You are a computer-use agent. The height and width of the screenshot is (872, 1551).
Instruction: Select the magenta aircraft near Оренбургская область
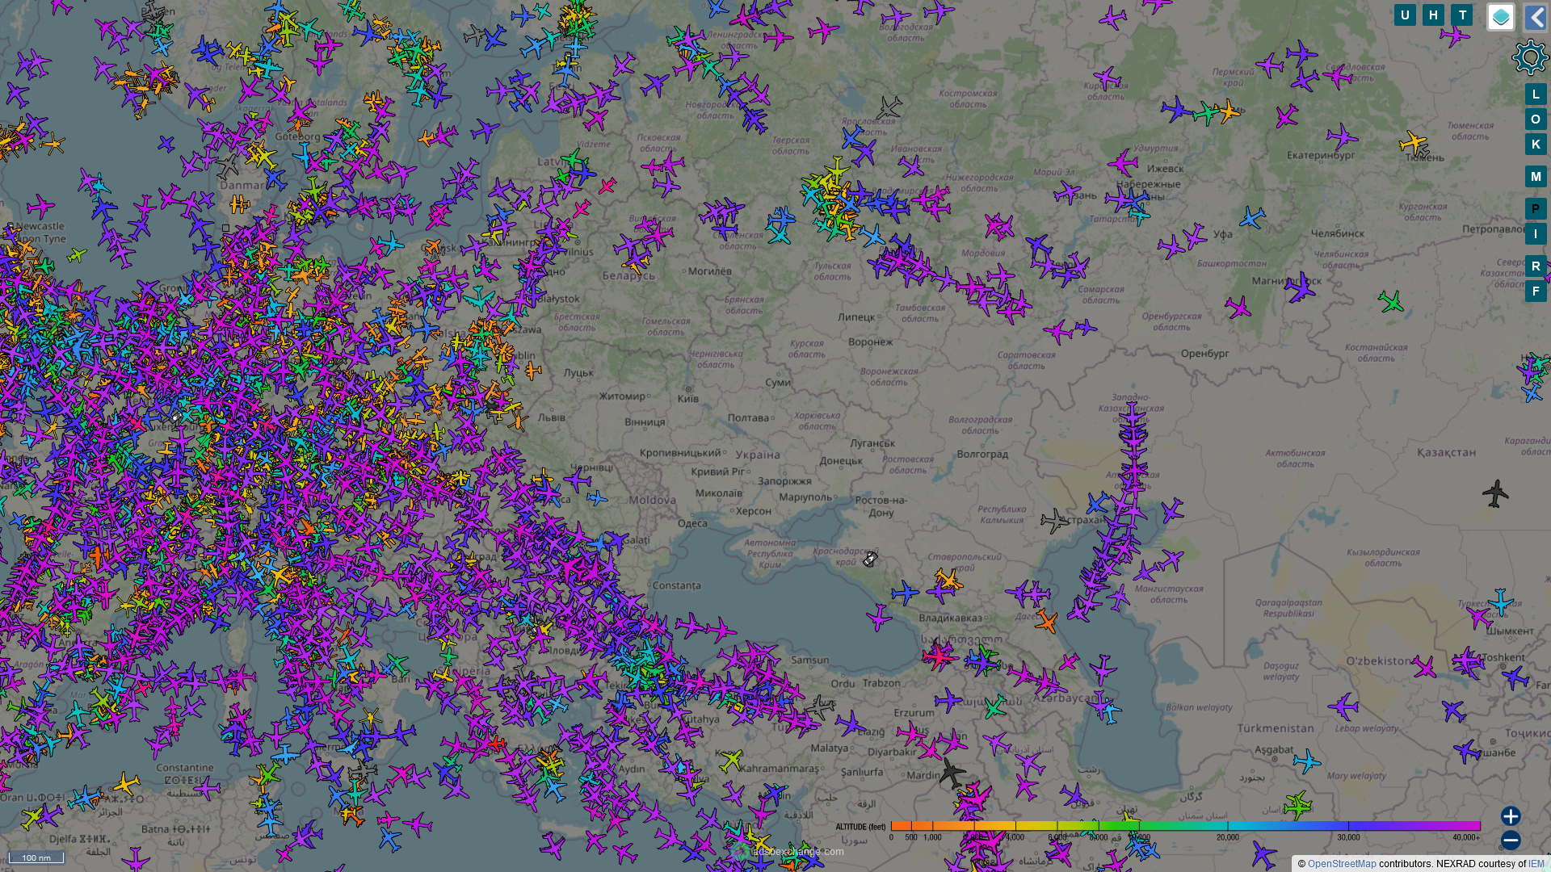pos(1237,307)
